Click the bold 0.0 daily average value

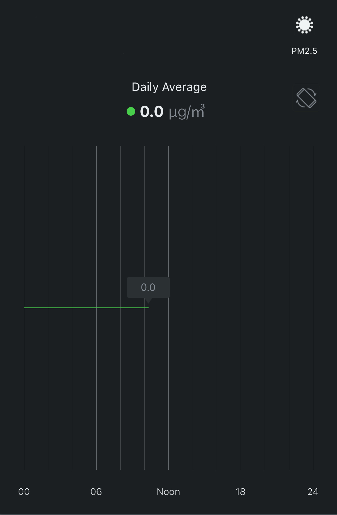tap(152, 111)
